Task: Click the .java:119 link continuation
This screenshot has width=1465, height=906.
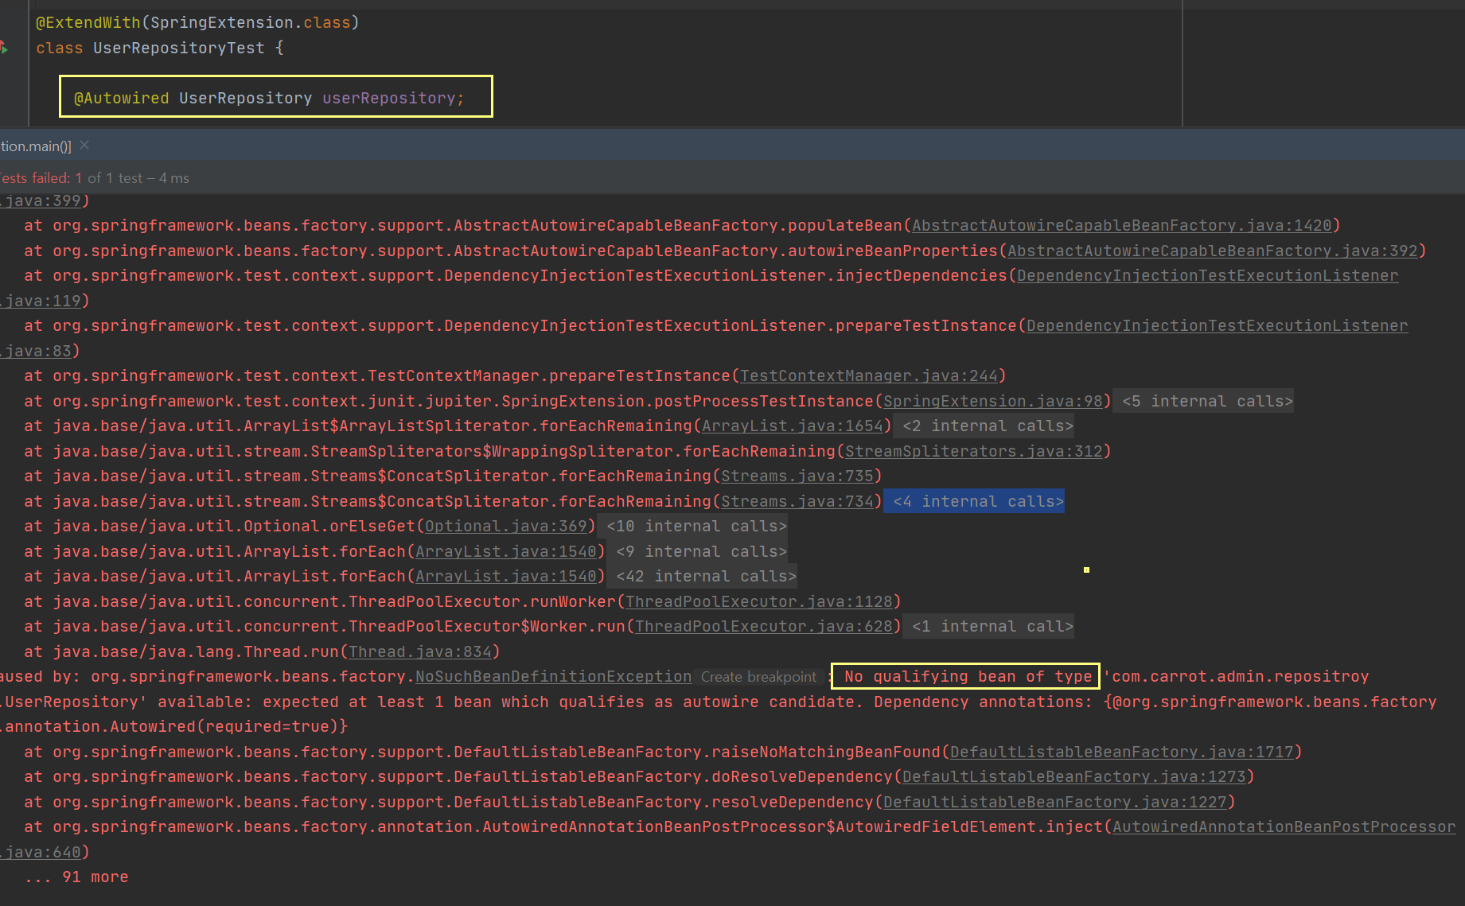Action: click(x=41, y=301)
